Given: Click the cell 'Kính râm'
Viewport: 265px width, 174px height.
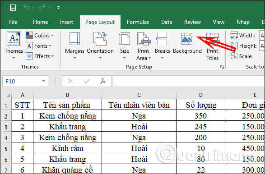Looking at the screenshot, I should pyautogui.click(x=67, y=148).
